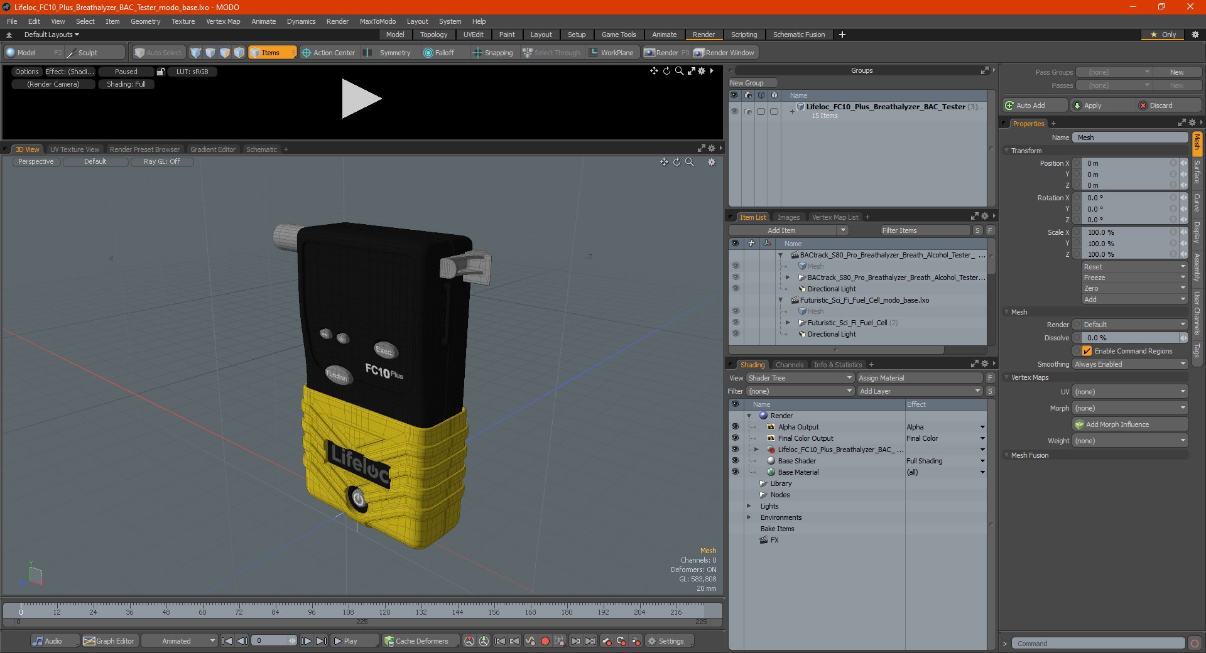This screenshot has width=1206, height=653.
Task: Toggle visibility of Futuristic_Sci_Fi_Fuel_Cell item
Action: pos(736,323)
